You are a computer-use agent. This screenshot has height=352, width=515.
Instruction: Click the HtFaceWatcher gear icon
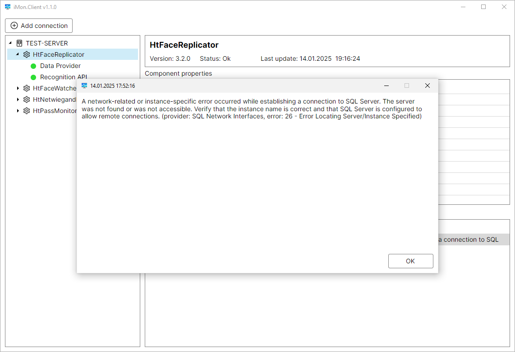point(27,88)
